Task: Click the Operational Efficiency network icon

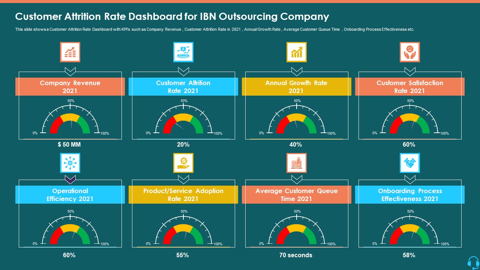Action: [70, 163]
